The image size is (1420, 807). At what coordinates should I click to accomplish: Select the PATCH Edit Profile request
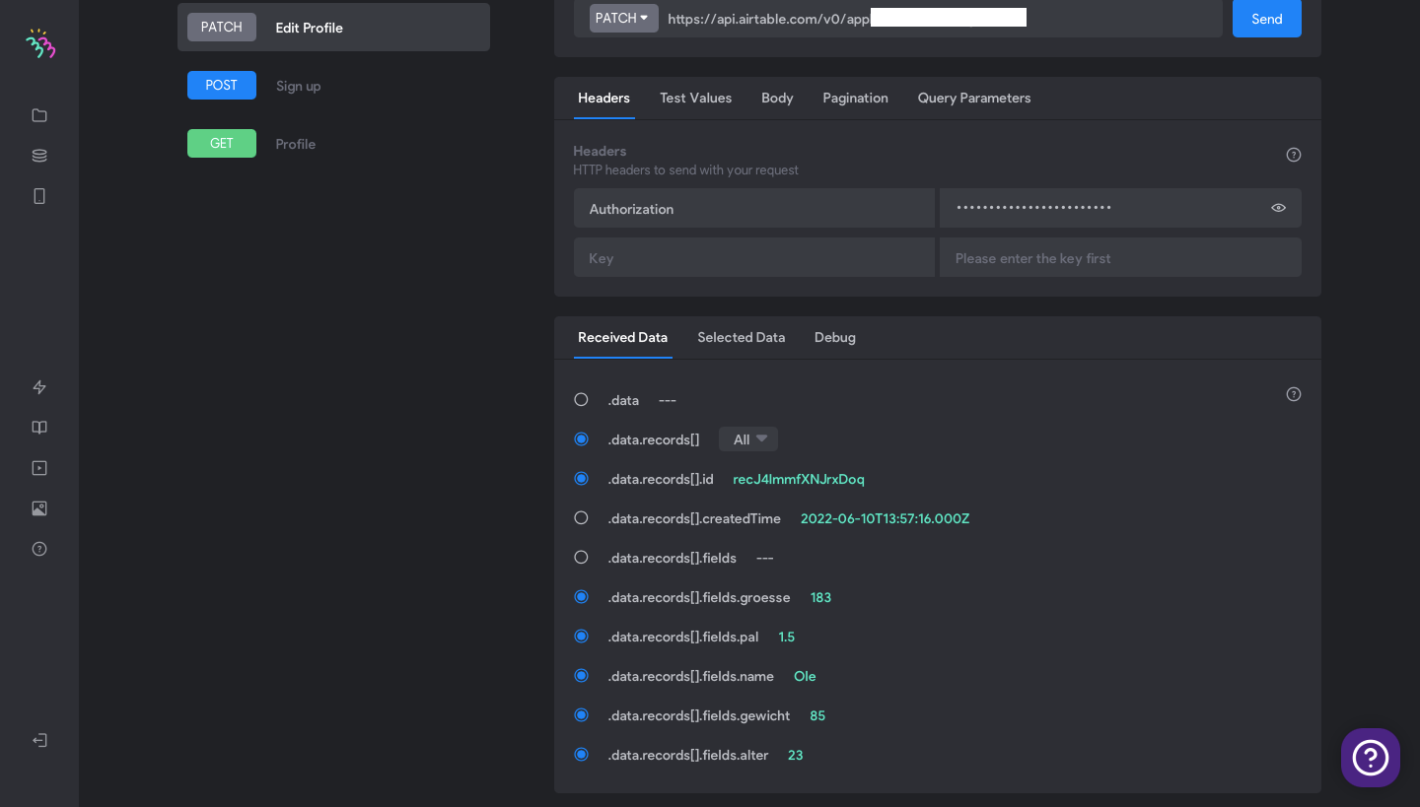333,28
